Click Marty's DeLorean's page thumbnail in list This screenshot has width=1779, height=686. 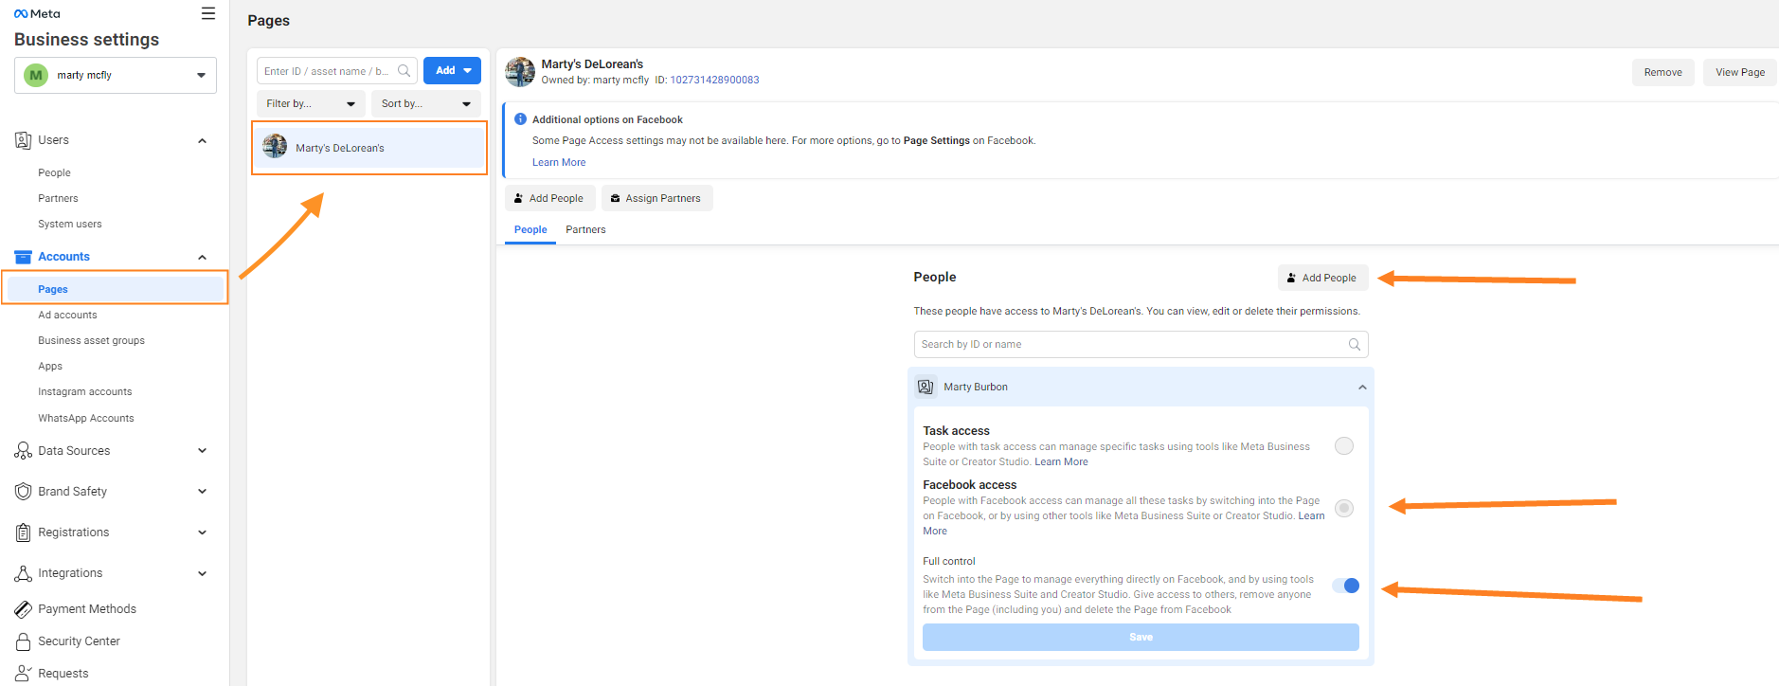coord(275,146)
